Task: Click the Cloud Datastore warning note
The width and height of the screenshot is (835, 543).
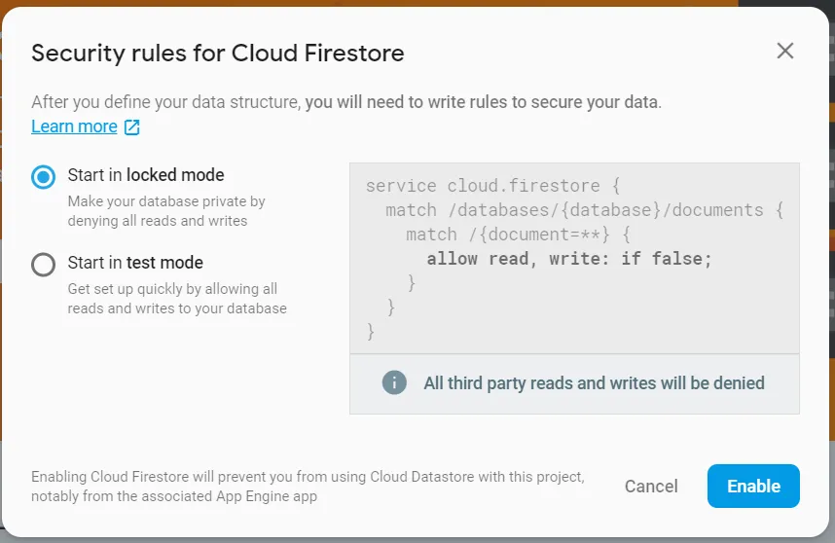Action: pos(308,486)
